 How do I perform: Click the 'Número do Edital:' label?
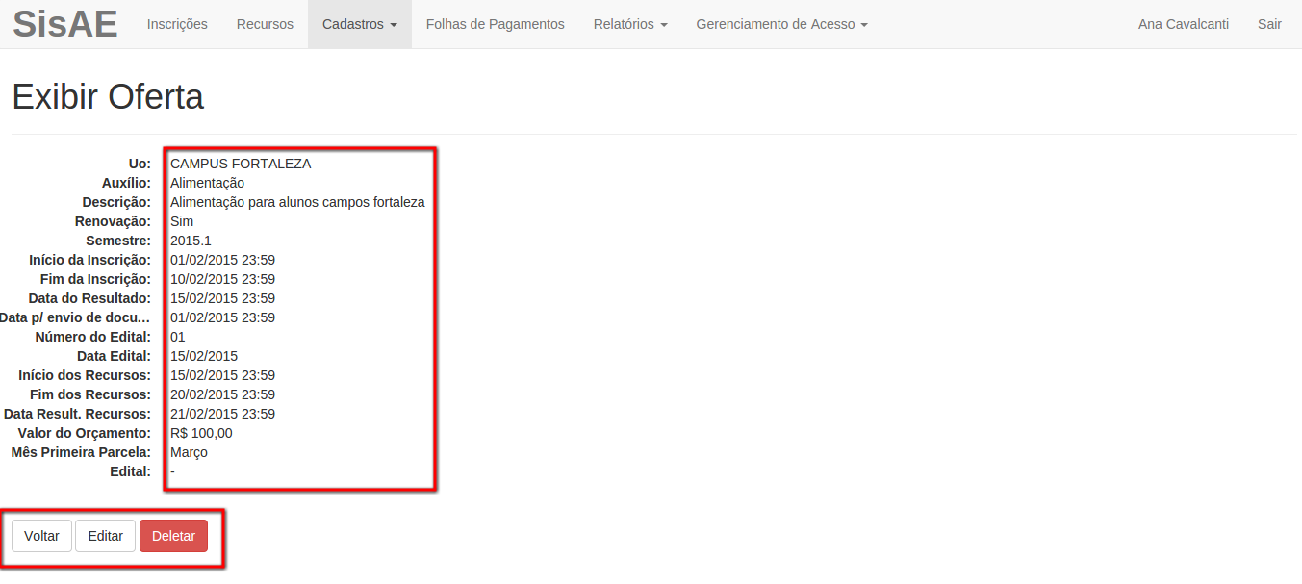[x=93, y=337]
